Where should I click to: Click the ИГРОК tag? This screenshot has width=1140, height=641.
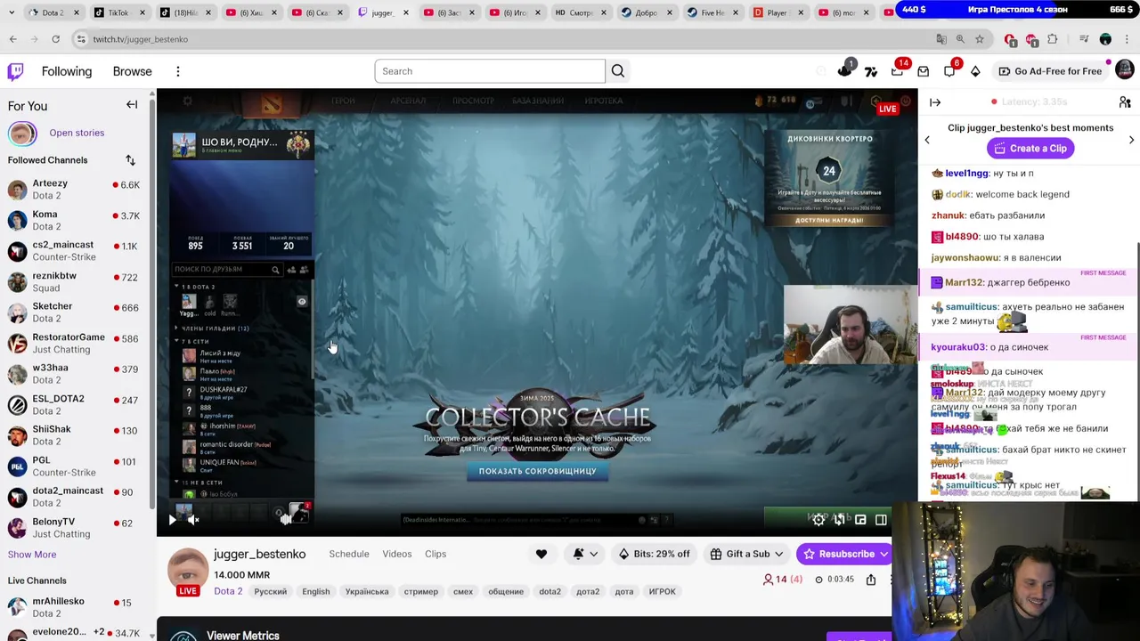pyautogui.click(x=662, y=591)
